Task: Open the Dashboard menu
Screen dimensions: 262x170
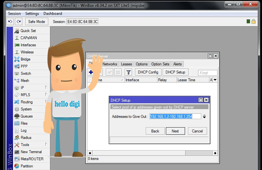Action: point(53,14)
